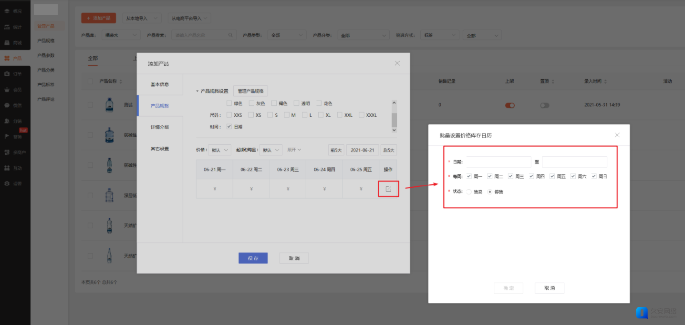Click the blue 保存 button

click(x=253, y=258)
